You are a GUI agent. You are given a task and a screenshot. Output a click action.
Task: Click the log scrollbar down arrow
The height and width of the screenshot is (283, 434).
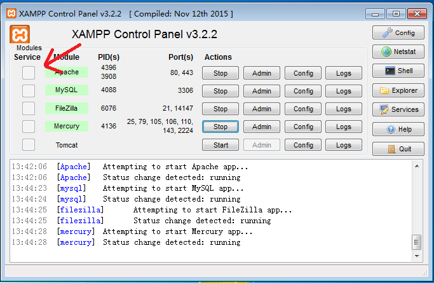(417, 256)
